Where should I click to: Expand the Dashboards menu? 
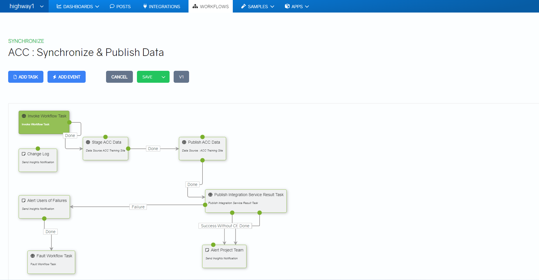[x=78, y=6]
